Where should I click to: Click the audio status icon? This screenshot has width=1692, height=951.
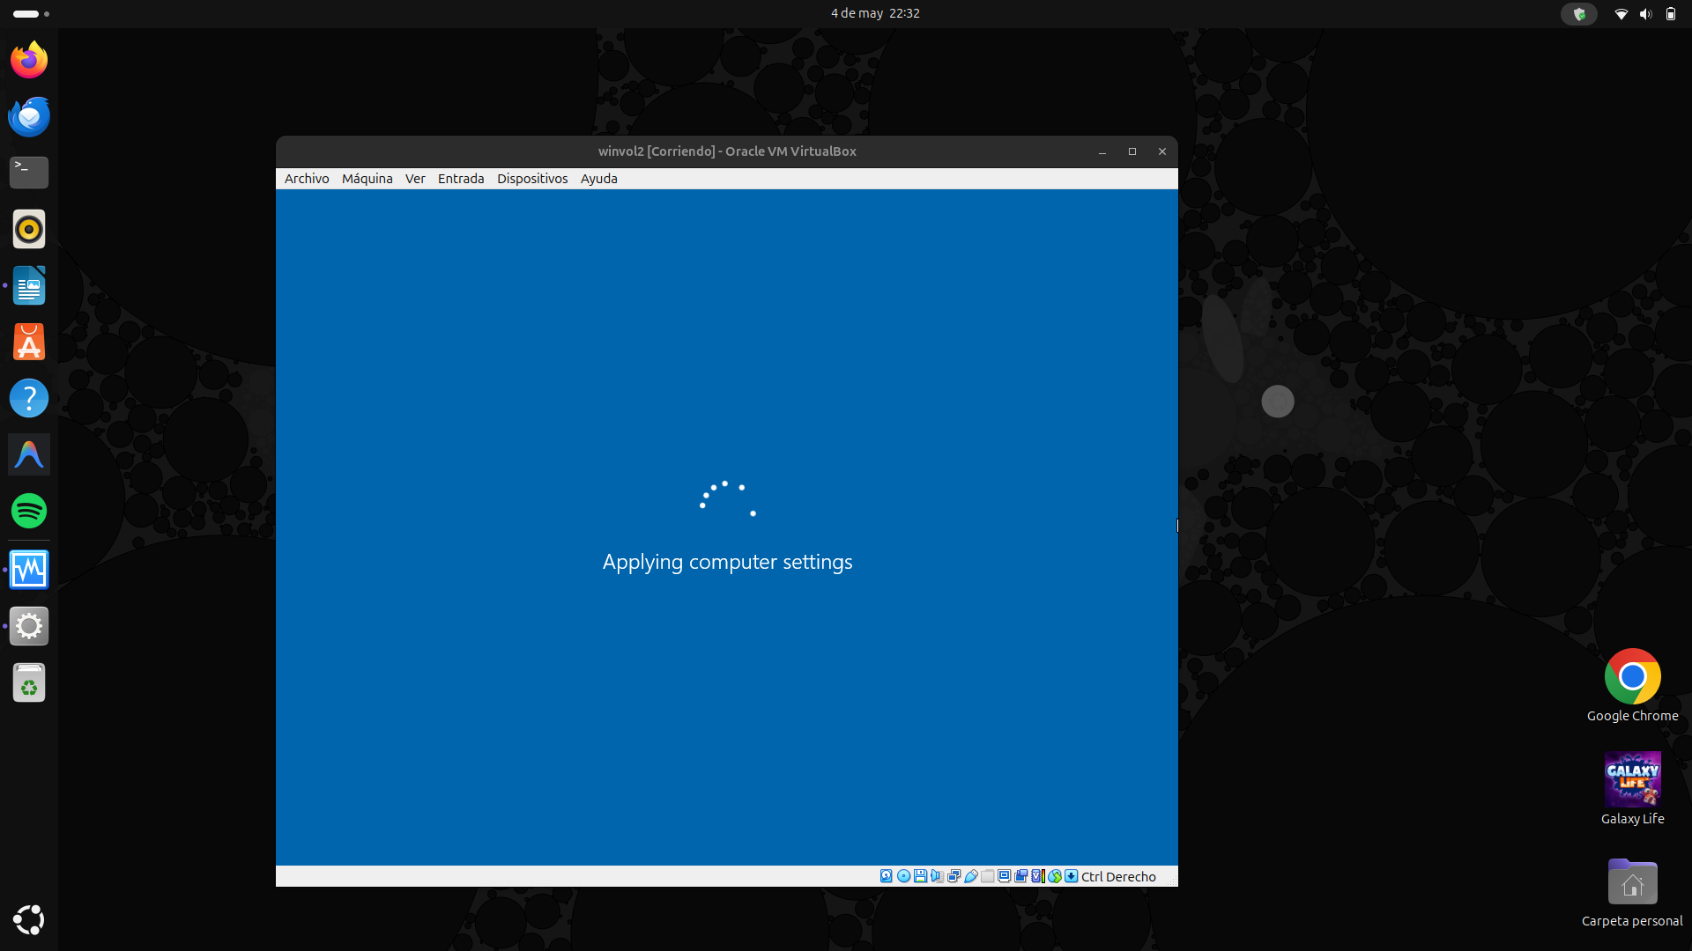pyautogui.click(x=937, y=876)
